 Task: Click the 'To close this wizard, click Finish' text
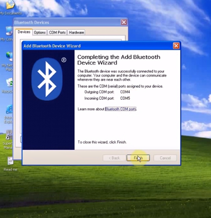102,142
